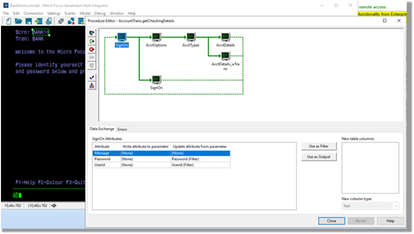
Task: Click the gray connect plug icon
Action: [61, 21]
